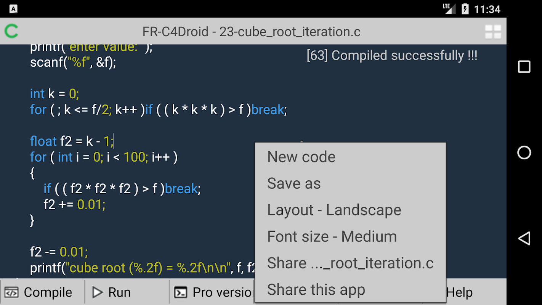Tap the scanf line in code editor
This screenshot has height=305, width=542.
tap(73, 62)
